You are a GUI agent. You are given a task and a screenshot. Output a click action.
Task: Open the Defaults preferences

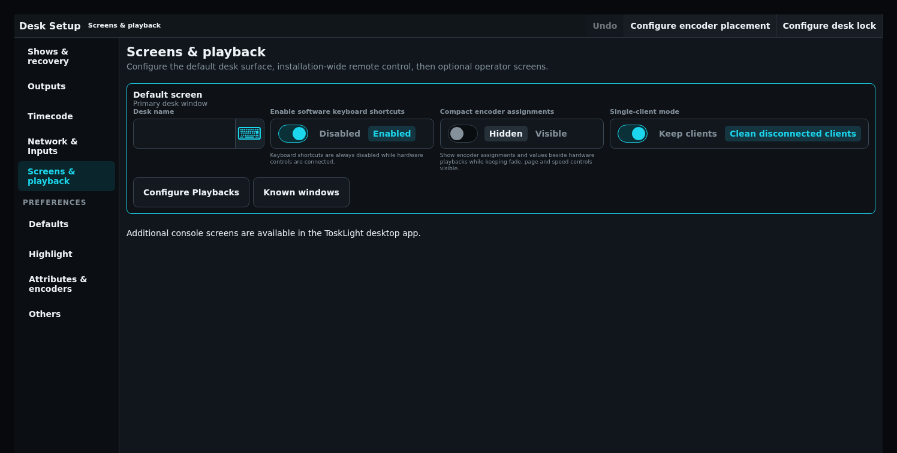pyautogui.click(x=67, y=224)
